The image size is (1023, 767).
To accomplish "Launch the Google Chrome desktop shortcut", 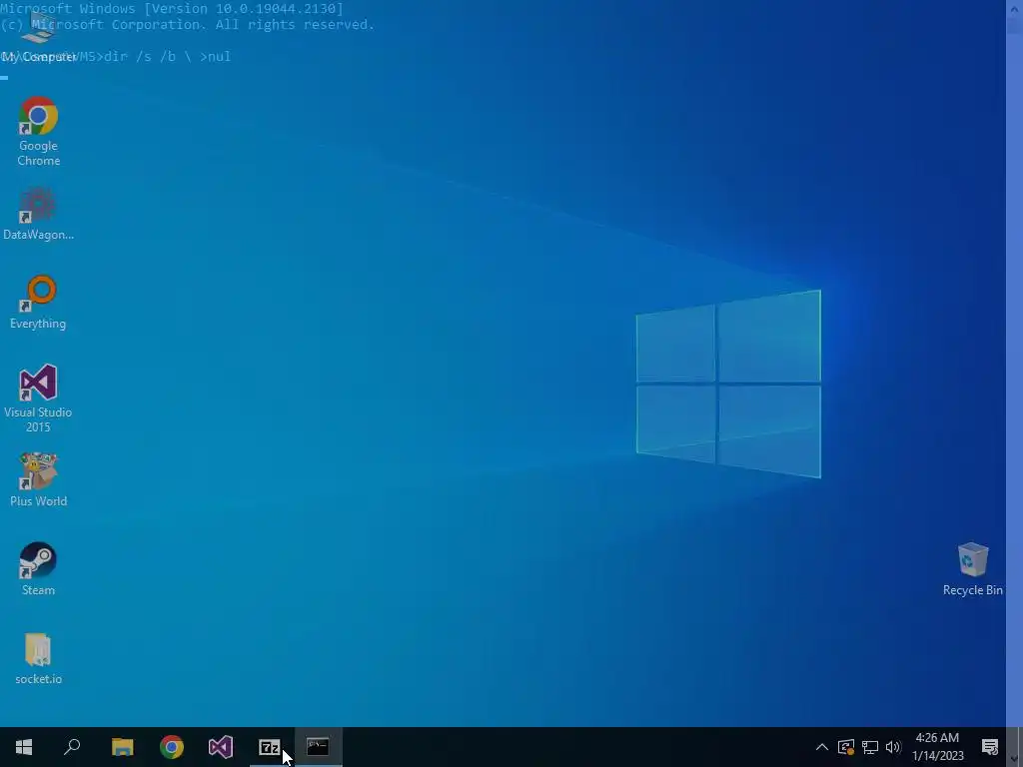I will [39, 131].
